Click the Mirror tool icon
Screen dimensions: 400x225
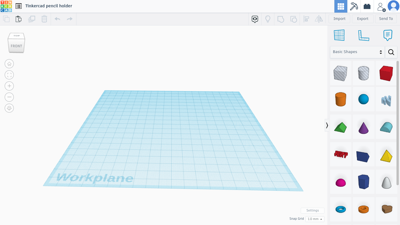pyautogui.click(x=319, y=19)
